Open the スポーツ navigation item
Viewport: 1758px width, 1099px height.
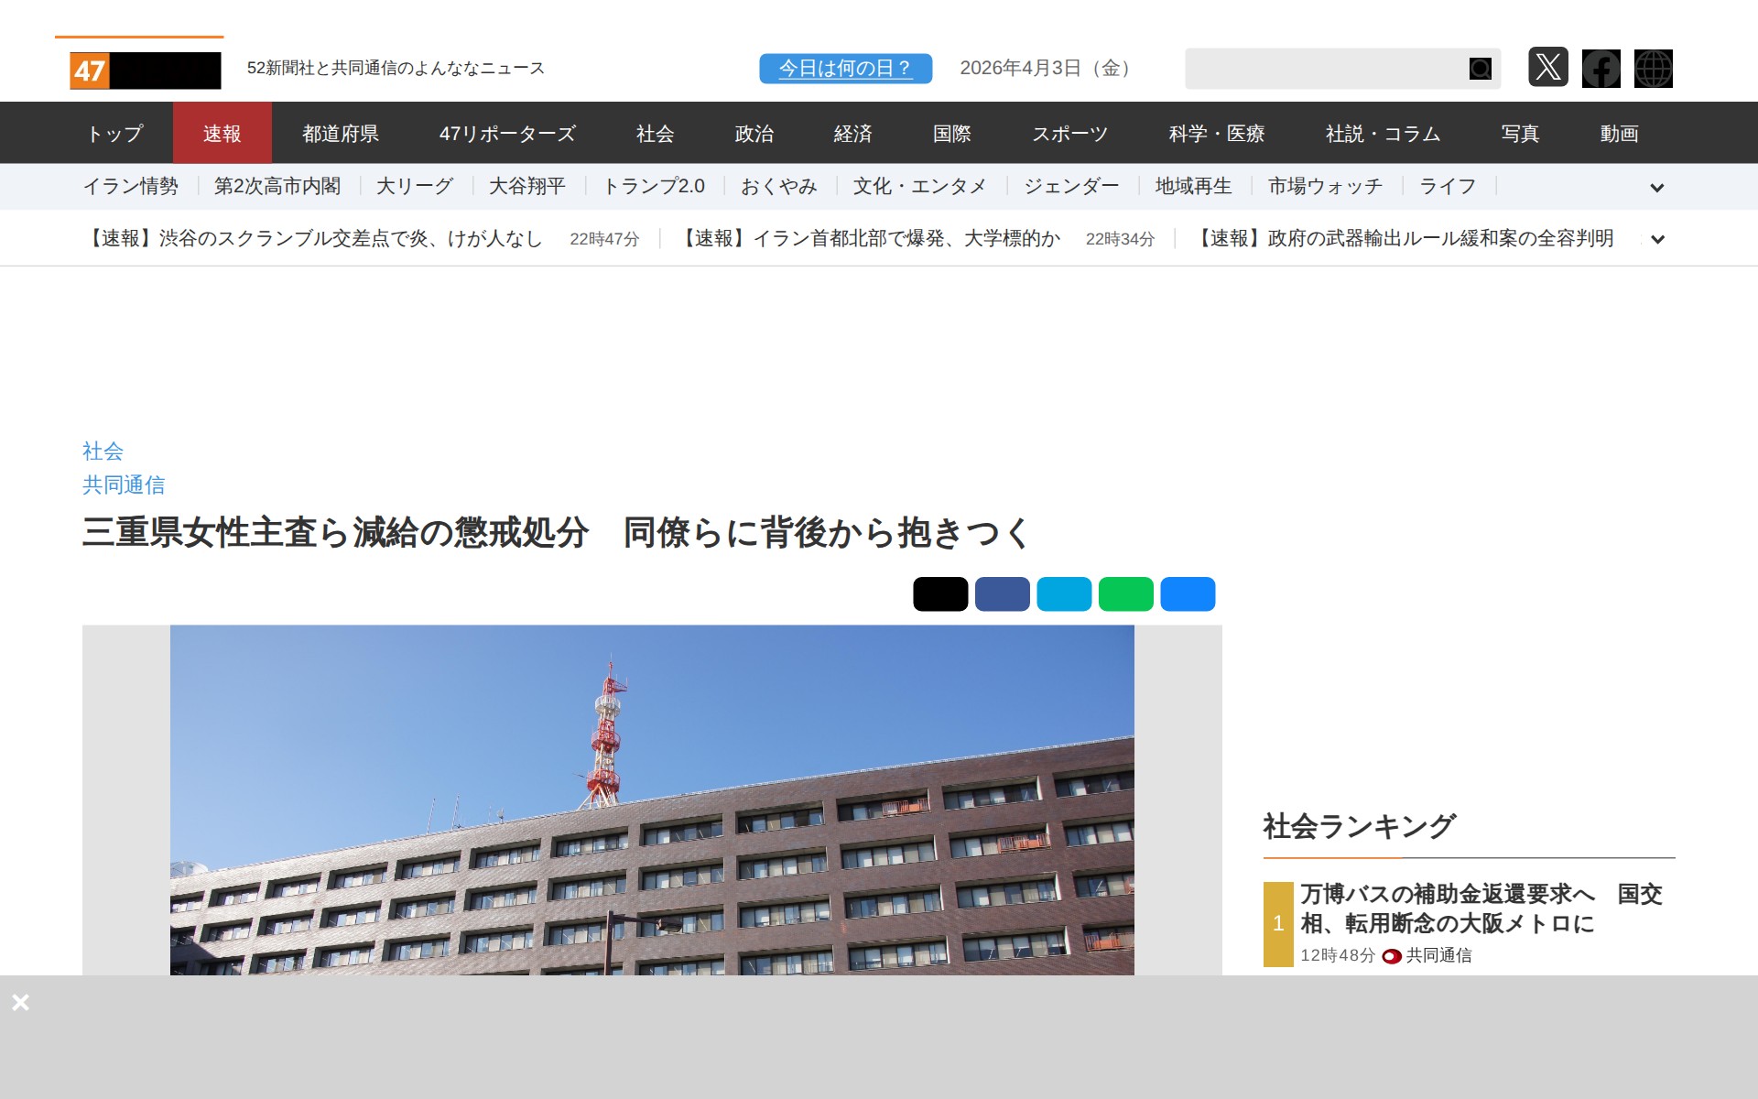pos(1069,134)
